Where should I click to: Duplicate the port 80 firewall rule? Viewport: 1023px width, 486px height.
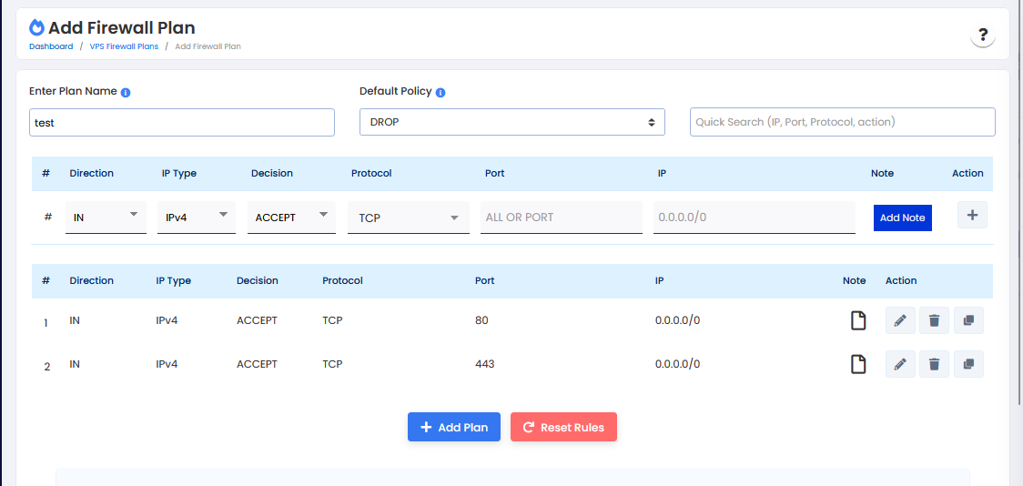[x=968, y=320]
